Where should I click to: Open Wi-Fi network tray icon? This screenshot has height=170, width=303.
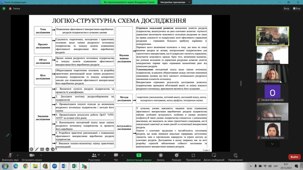pos(265,166)
